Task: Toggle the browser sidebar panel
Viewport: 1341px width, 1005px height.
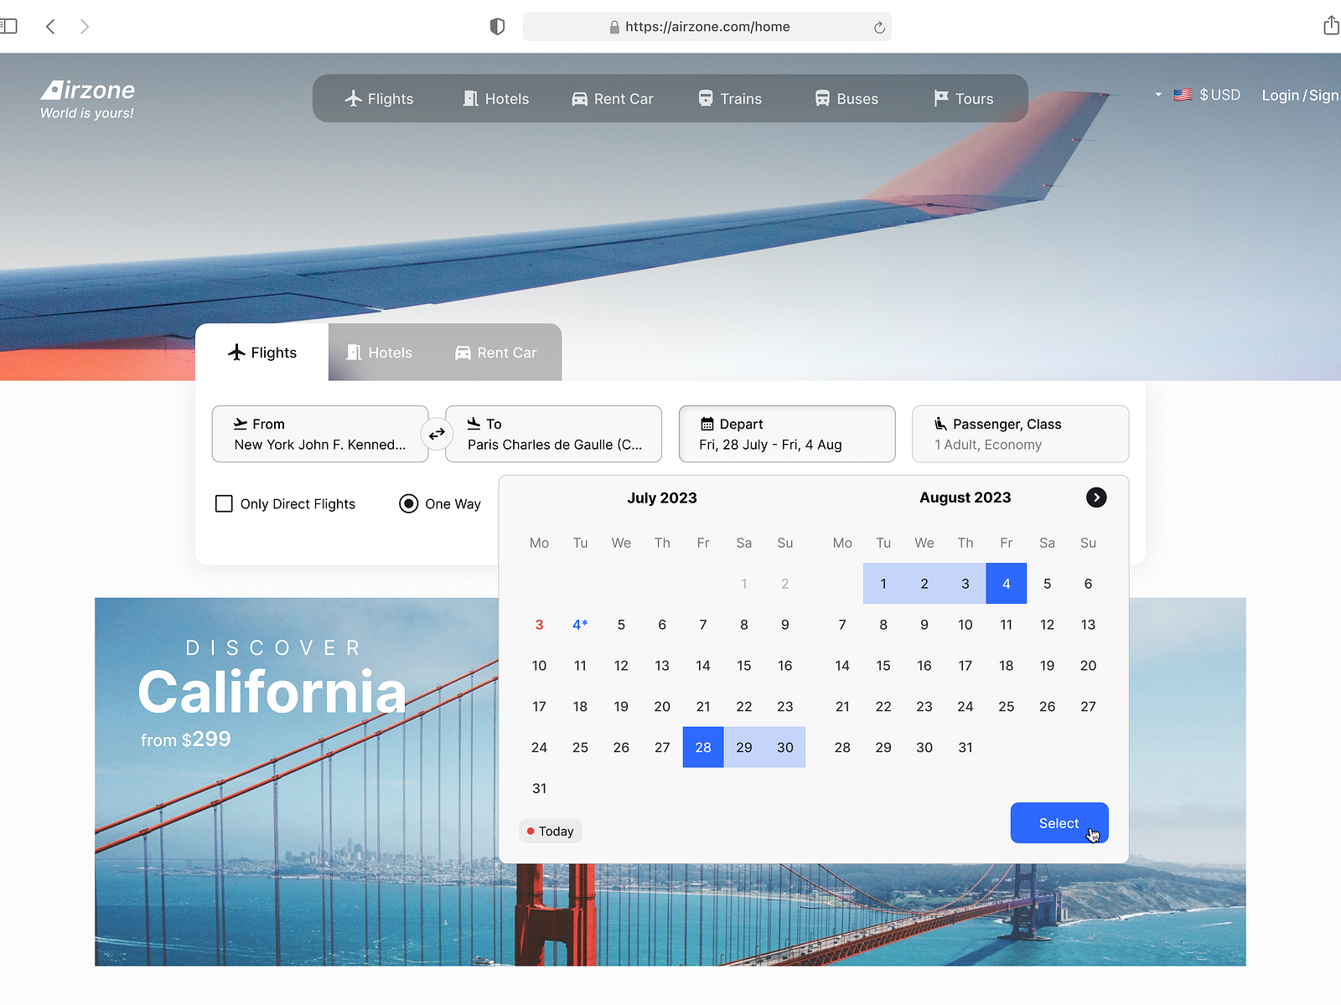Action: [11, 26]
